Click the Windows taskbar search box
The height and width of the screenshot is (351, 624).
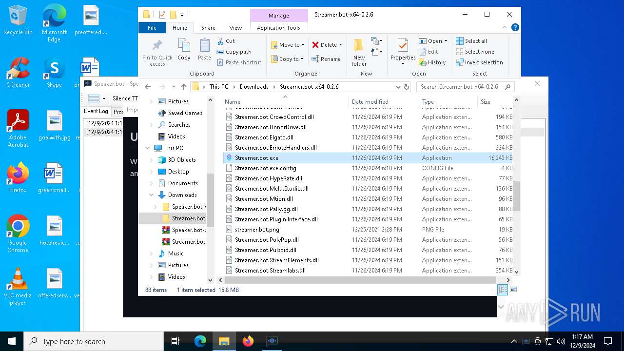pyautogui.click(x=94, y=341)
